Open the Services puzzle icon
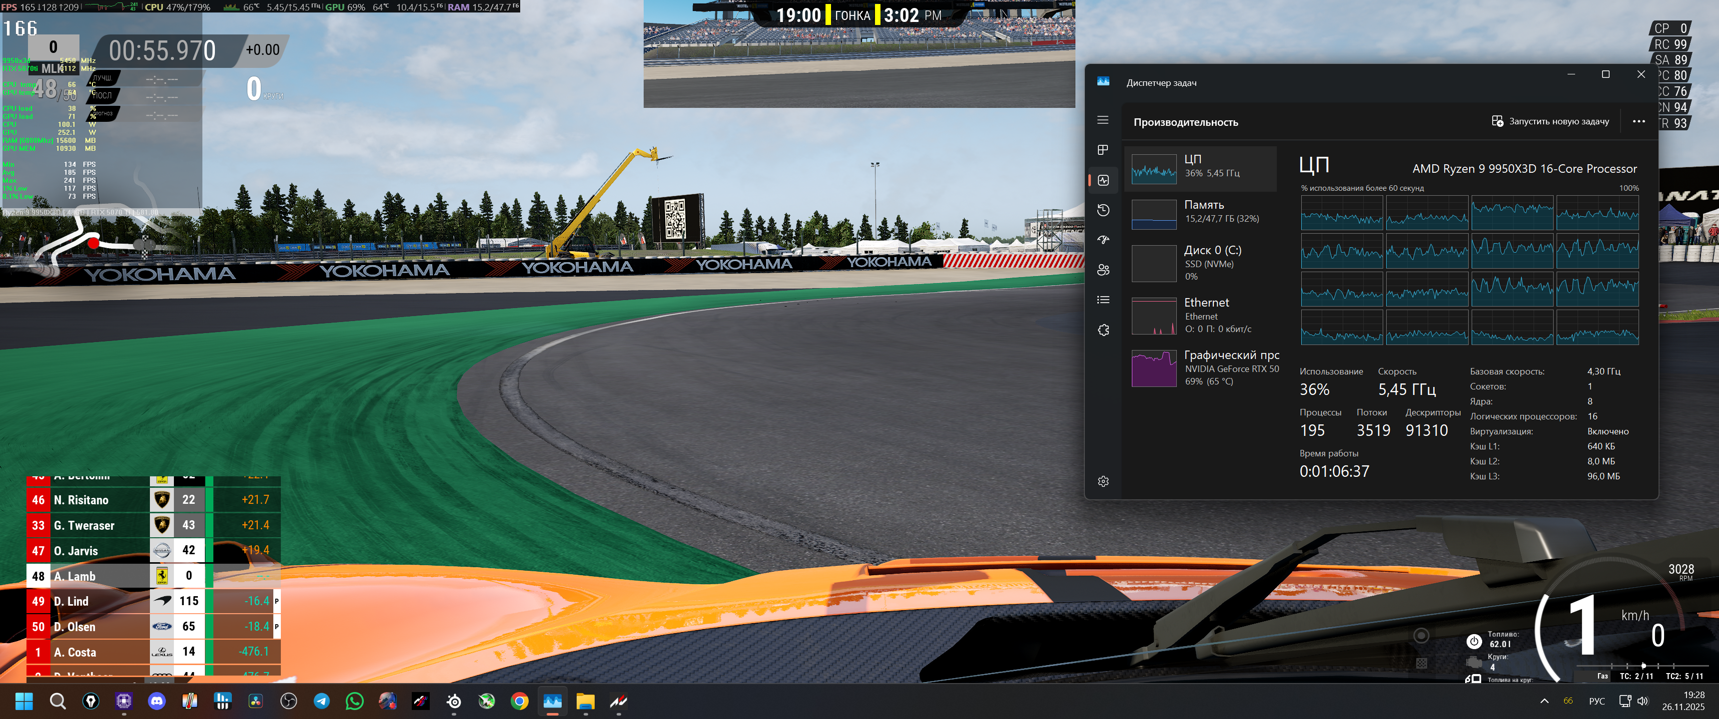 [1102, 330]
